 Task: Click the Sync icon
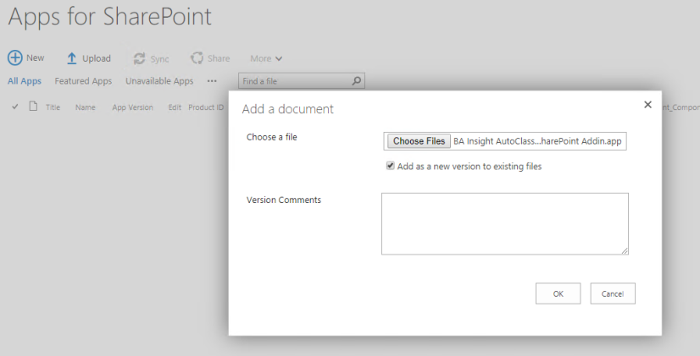pyautogui.click(x=139, y=58)
